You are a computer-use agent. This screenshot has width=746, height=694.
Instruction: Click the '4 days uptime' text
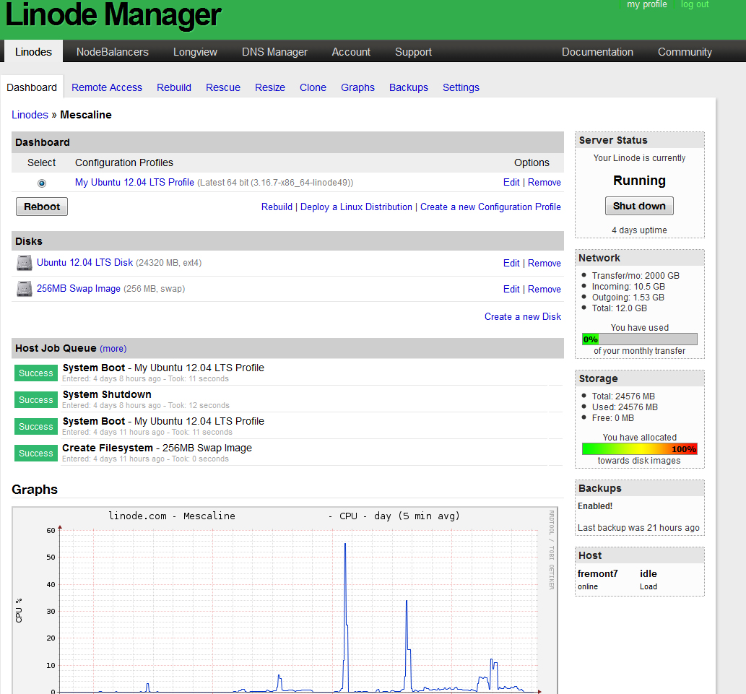[x=639, y=230]
